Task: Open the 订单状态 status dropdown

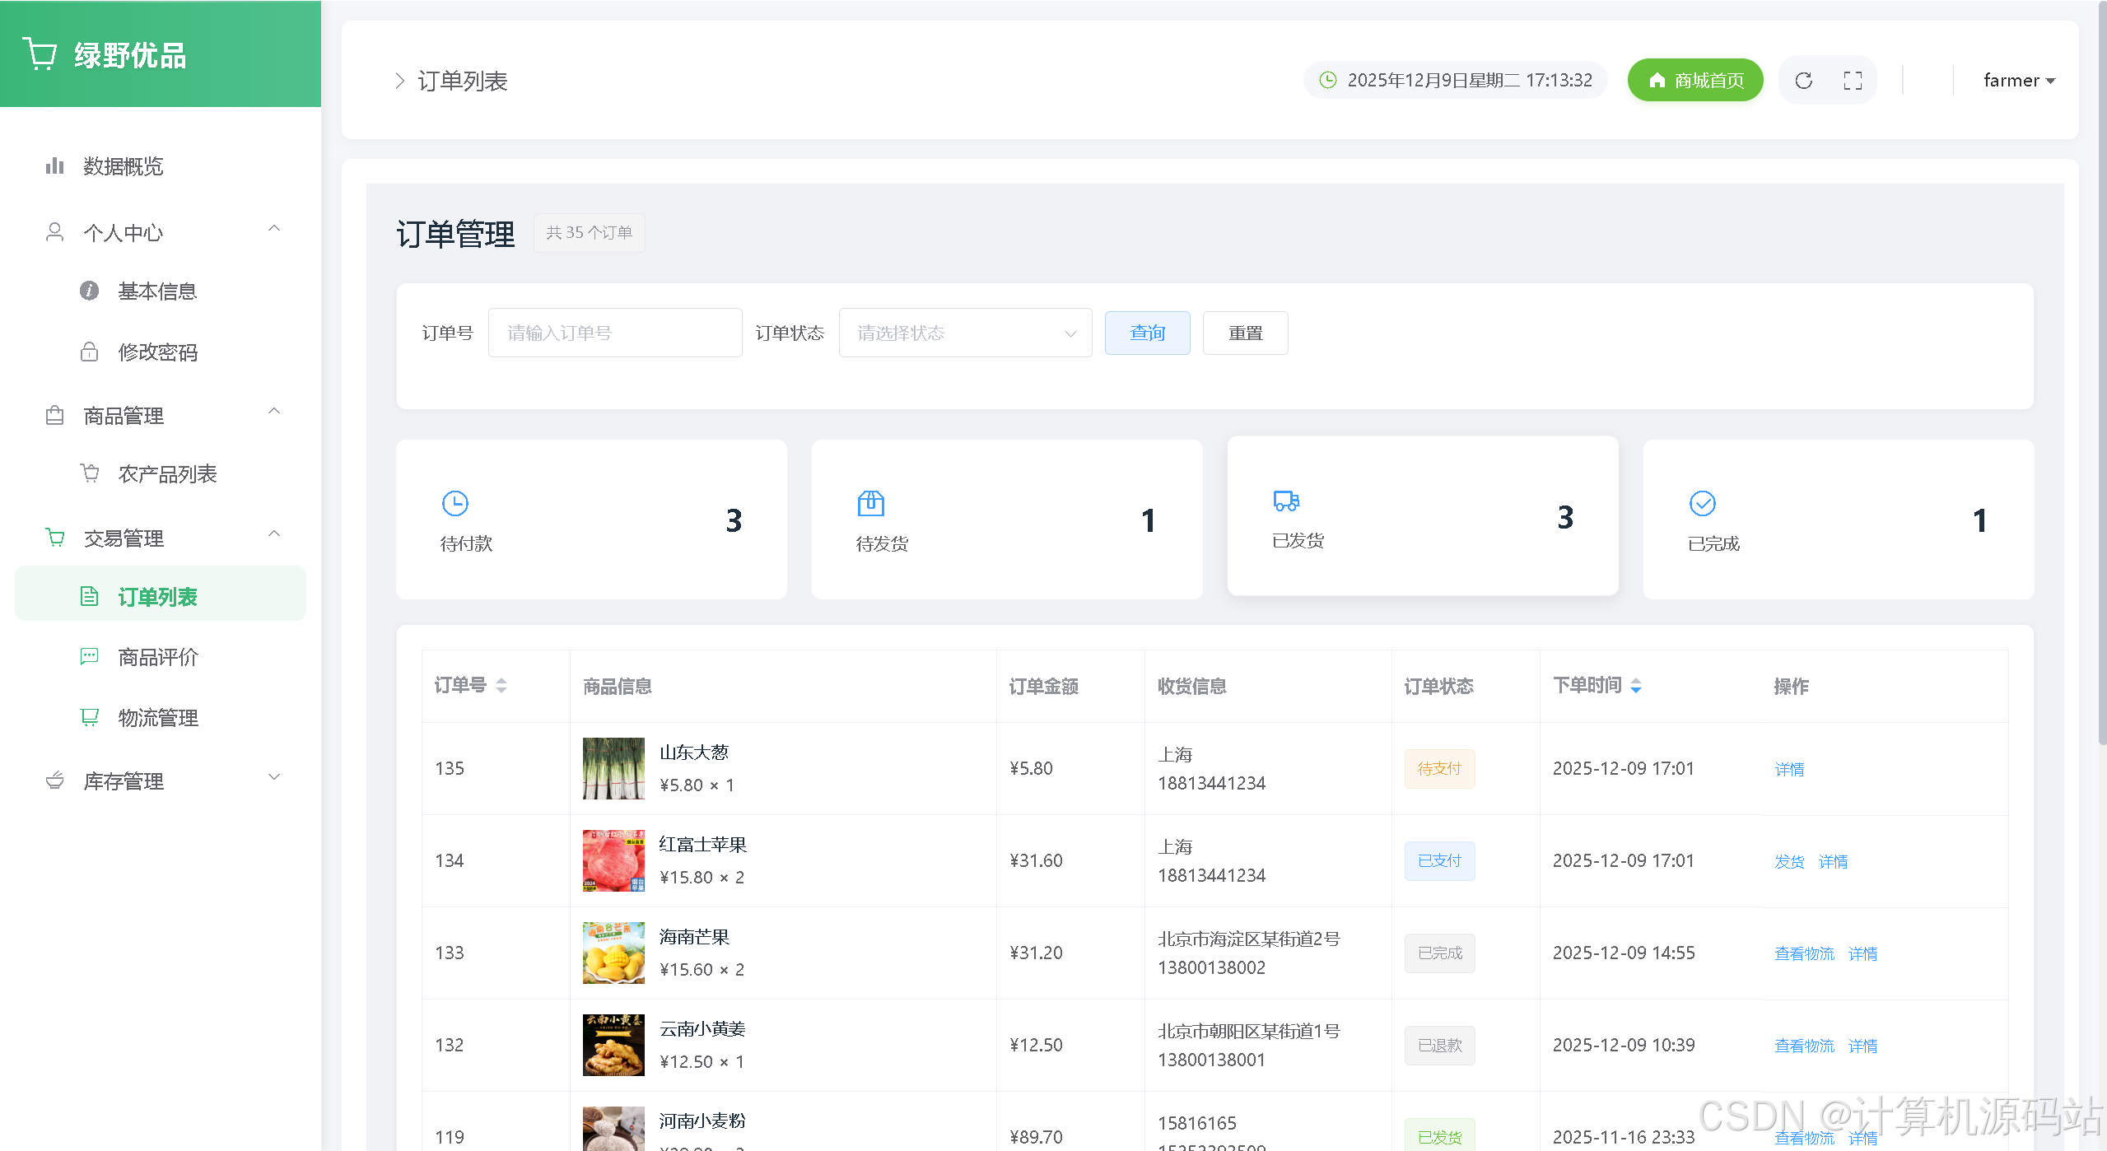Action: coord(965,333)
